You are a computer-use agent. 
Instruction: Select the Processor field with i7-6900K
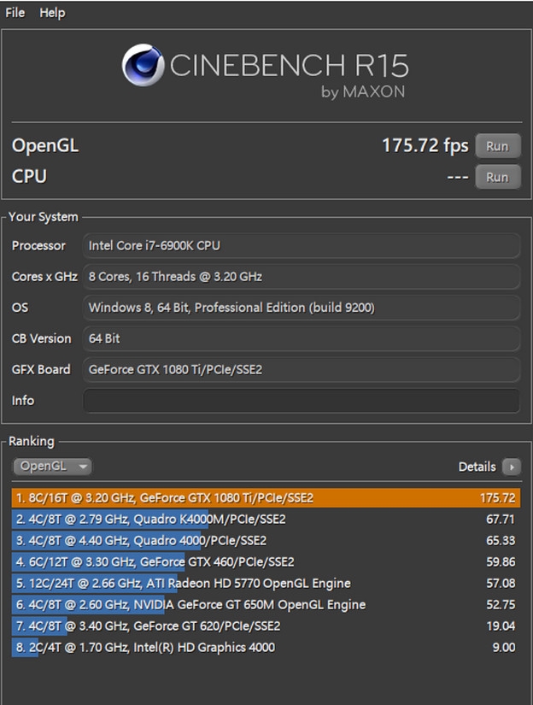tap(302, 245)
